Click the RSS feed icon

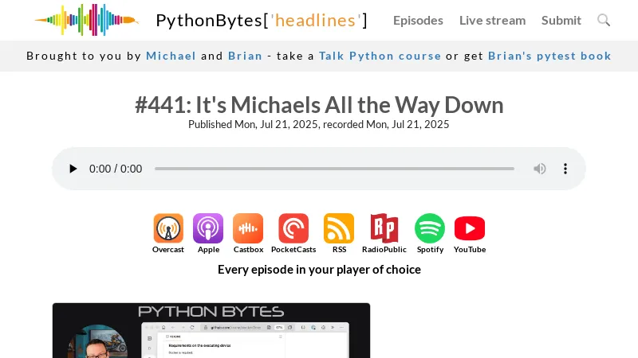[x=339, y=228]
